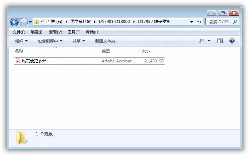The height and width of the screenshot is (156, 249).
Task: Refresh the folder with the address bar refresh icon
Action: coord(199,22)
